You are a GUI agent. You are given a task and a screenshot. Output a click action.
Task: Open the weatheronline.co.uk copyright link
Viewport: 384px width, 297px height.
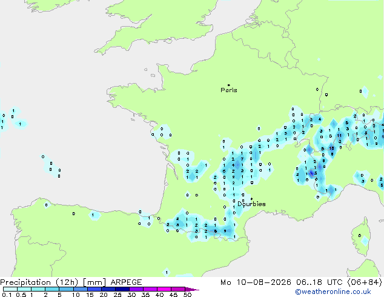pyautogui.click(x=333, y=292)
